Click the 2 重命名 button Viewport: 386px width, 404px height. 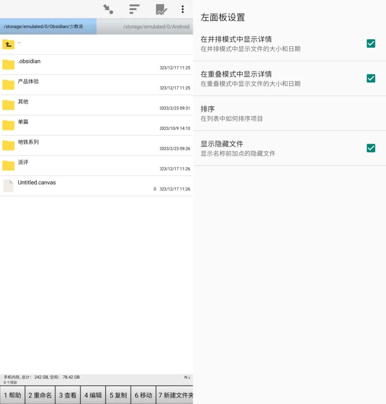[x=40, y=395]
